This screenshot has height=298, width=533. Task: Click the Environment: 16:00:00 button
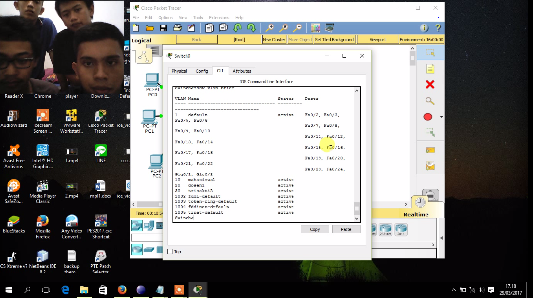click(422, 40)
